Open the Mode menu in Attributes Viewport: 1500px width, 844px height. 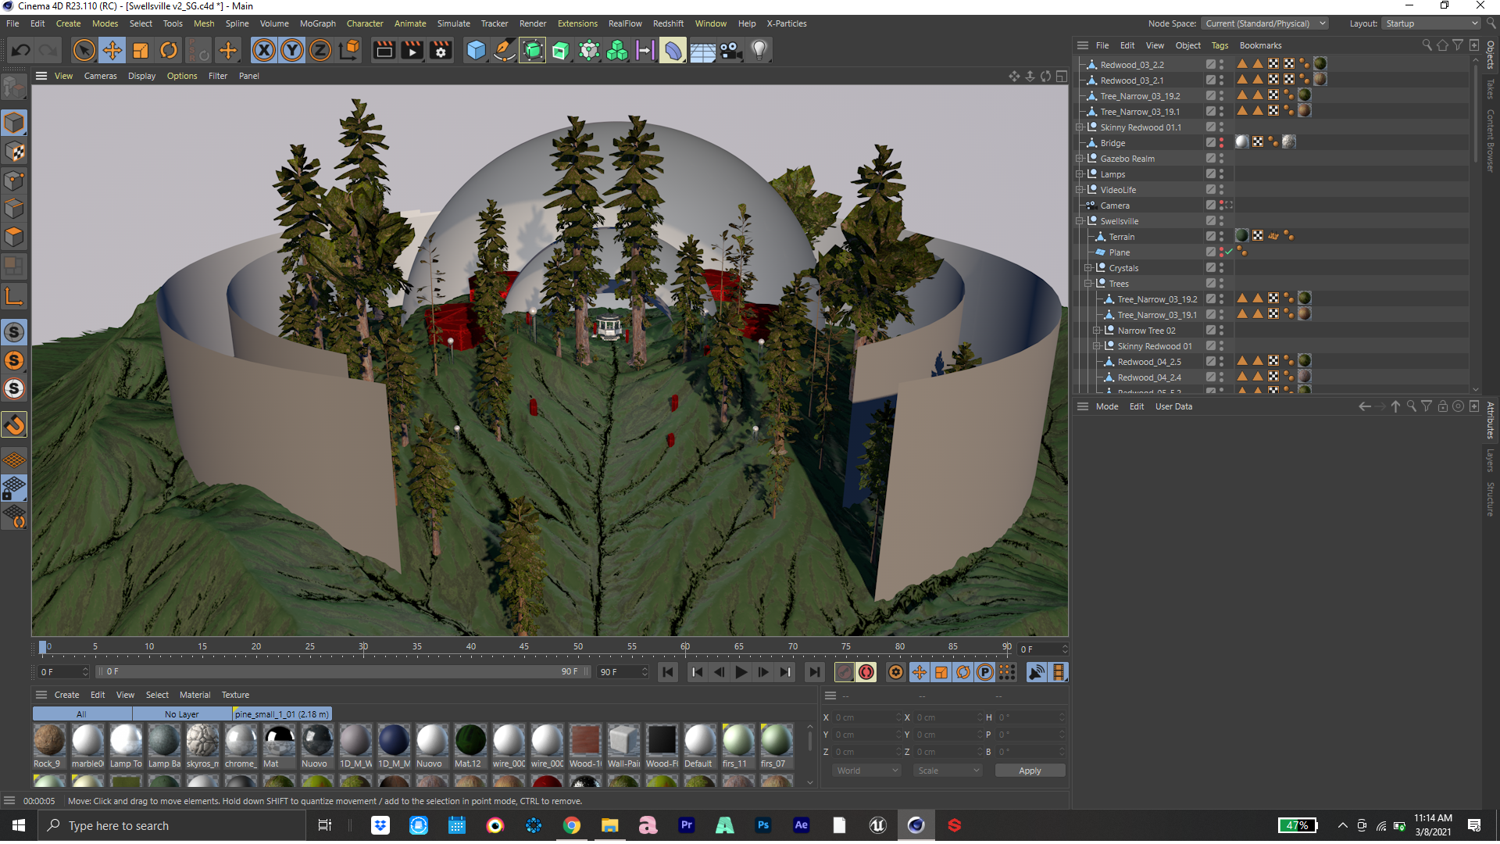[1107, 406]
